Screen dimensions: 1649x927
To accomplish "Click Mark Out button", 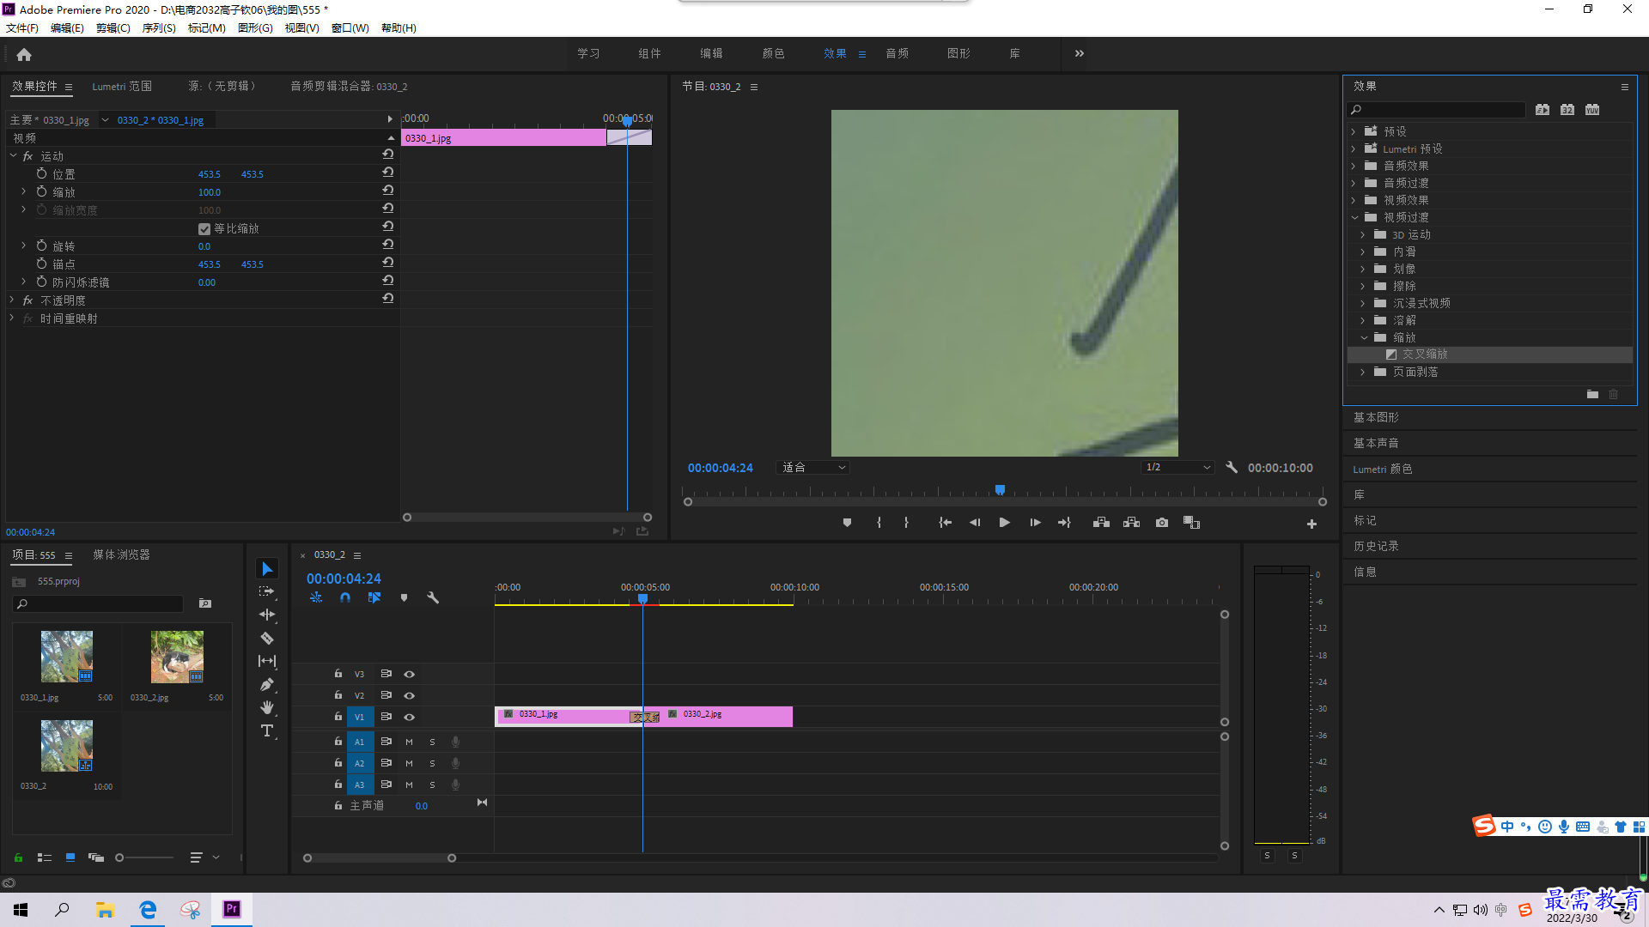I will [906, 522].
